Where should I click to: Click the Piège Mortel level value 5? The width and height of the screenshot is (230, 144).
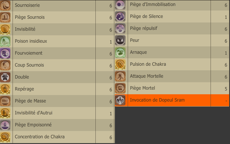(x=226, y=89)
